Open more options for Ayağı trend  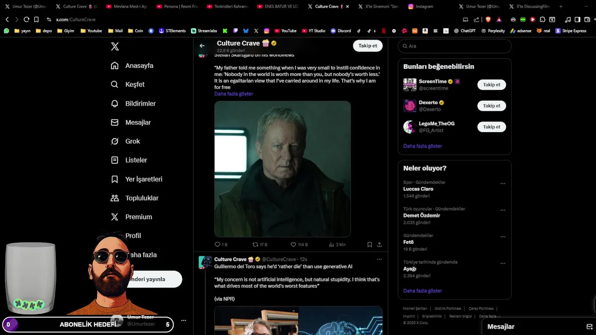pos(503,263)
